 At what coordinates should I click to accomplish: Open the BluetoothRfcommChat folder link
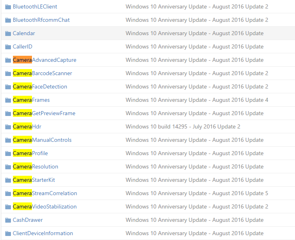coord(41,20)
